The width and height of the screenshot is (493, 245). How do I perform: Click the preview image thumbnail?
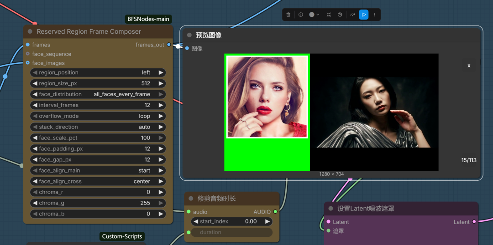(331, 112)
